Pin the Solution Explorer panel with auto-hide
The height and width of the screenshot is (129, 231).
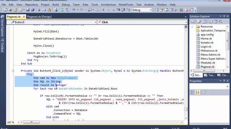tap(224, 16)
